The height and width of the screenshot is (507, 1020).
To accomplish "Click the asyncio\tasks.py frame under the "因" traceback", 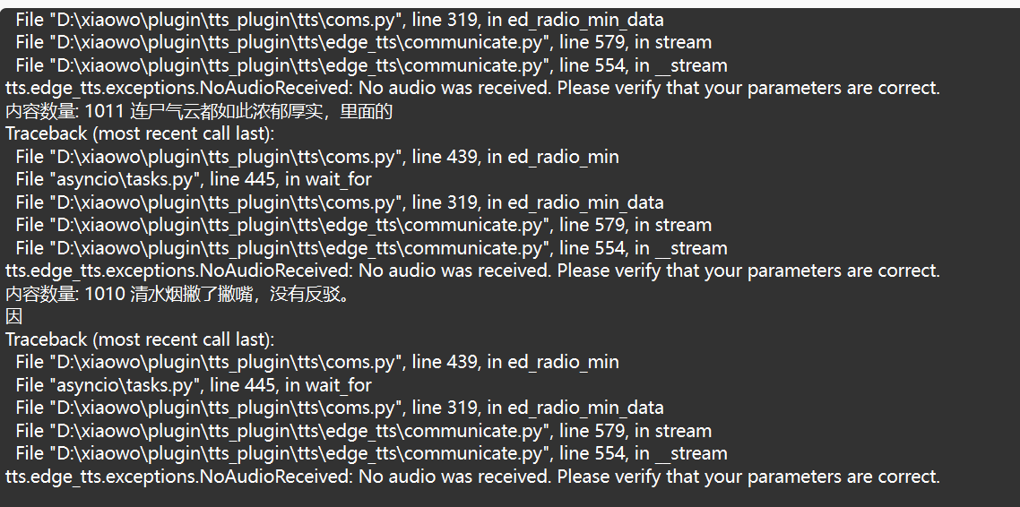I will click(194, 385).
